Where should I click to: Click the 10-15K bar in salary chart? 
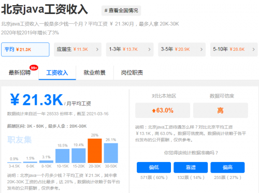[x=63, y=156]
